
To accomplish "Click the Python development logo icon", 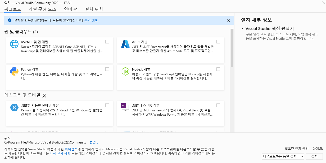I will pos(14,71).
